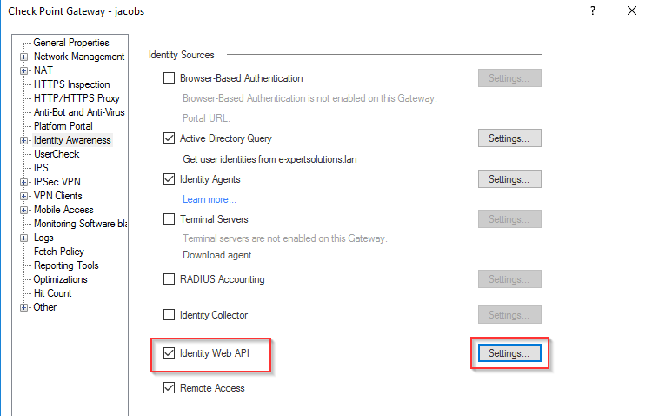
Task: Enable the Terminal Servers checkbox
Action: pos(170,219)
